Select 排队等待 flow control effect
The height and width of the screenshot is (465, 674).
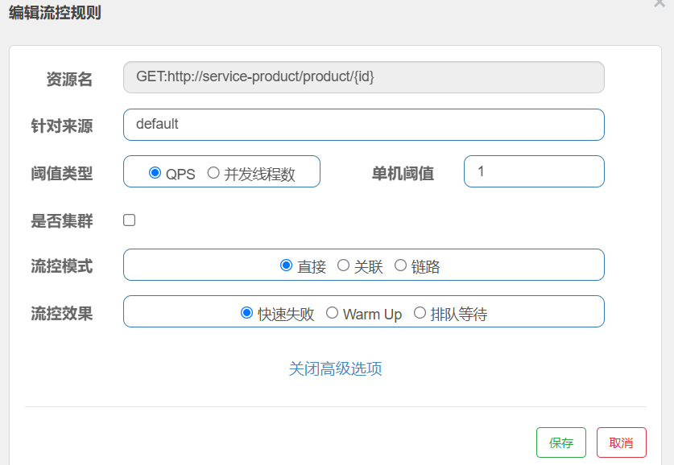420,313
